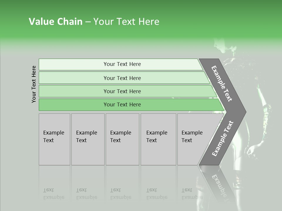This screenshot has width=282, height=211.
Task: Select the fourth gray Example Text box
Action: (x=158, y=139)
